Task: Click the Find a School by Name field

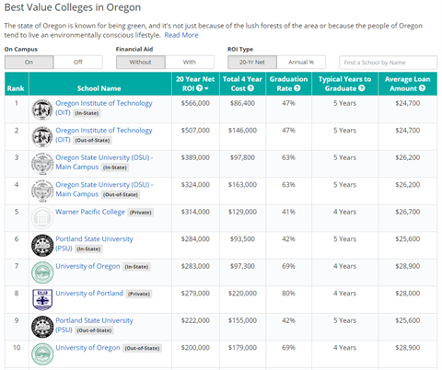Action: (388, 63)
